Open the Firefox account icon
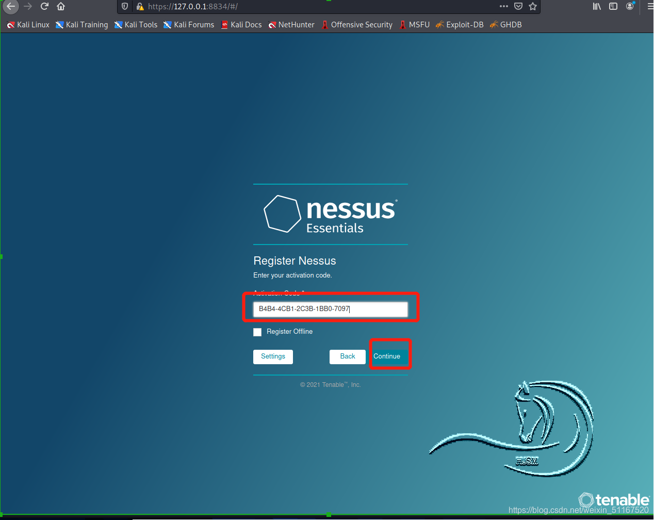Viewport: 654px width, 520px height. point(630,6)
